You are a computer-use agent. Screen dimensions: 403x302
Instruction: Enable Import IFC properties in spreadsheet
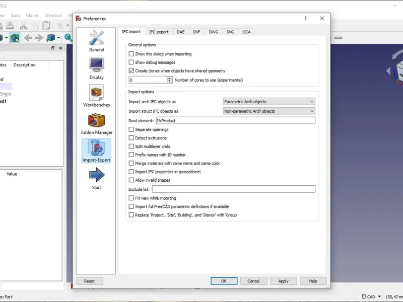(x=131, y=172)
